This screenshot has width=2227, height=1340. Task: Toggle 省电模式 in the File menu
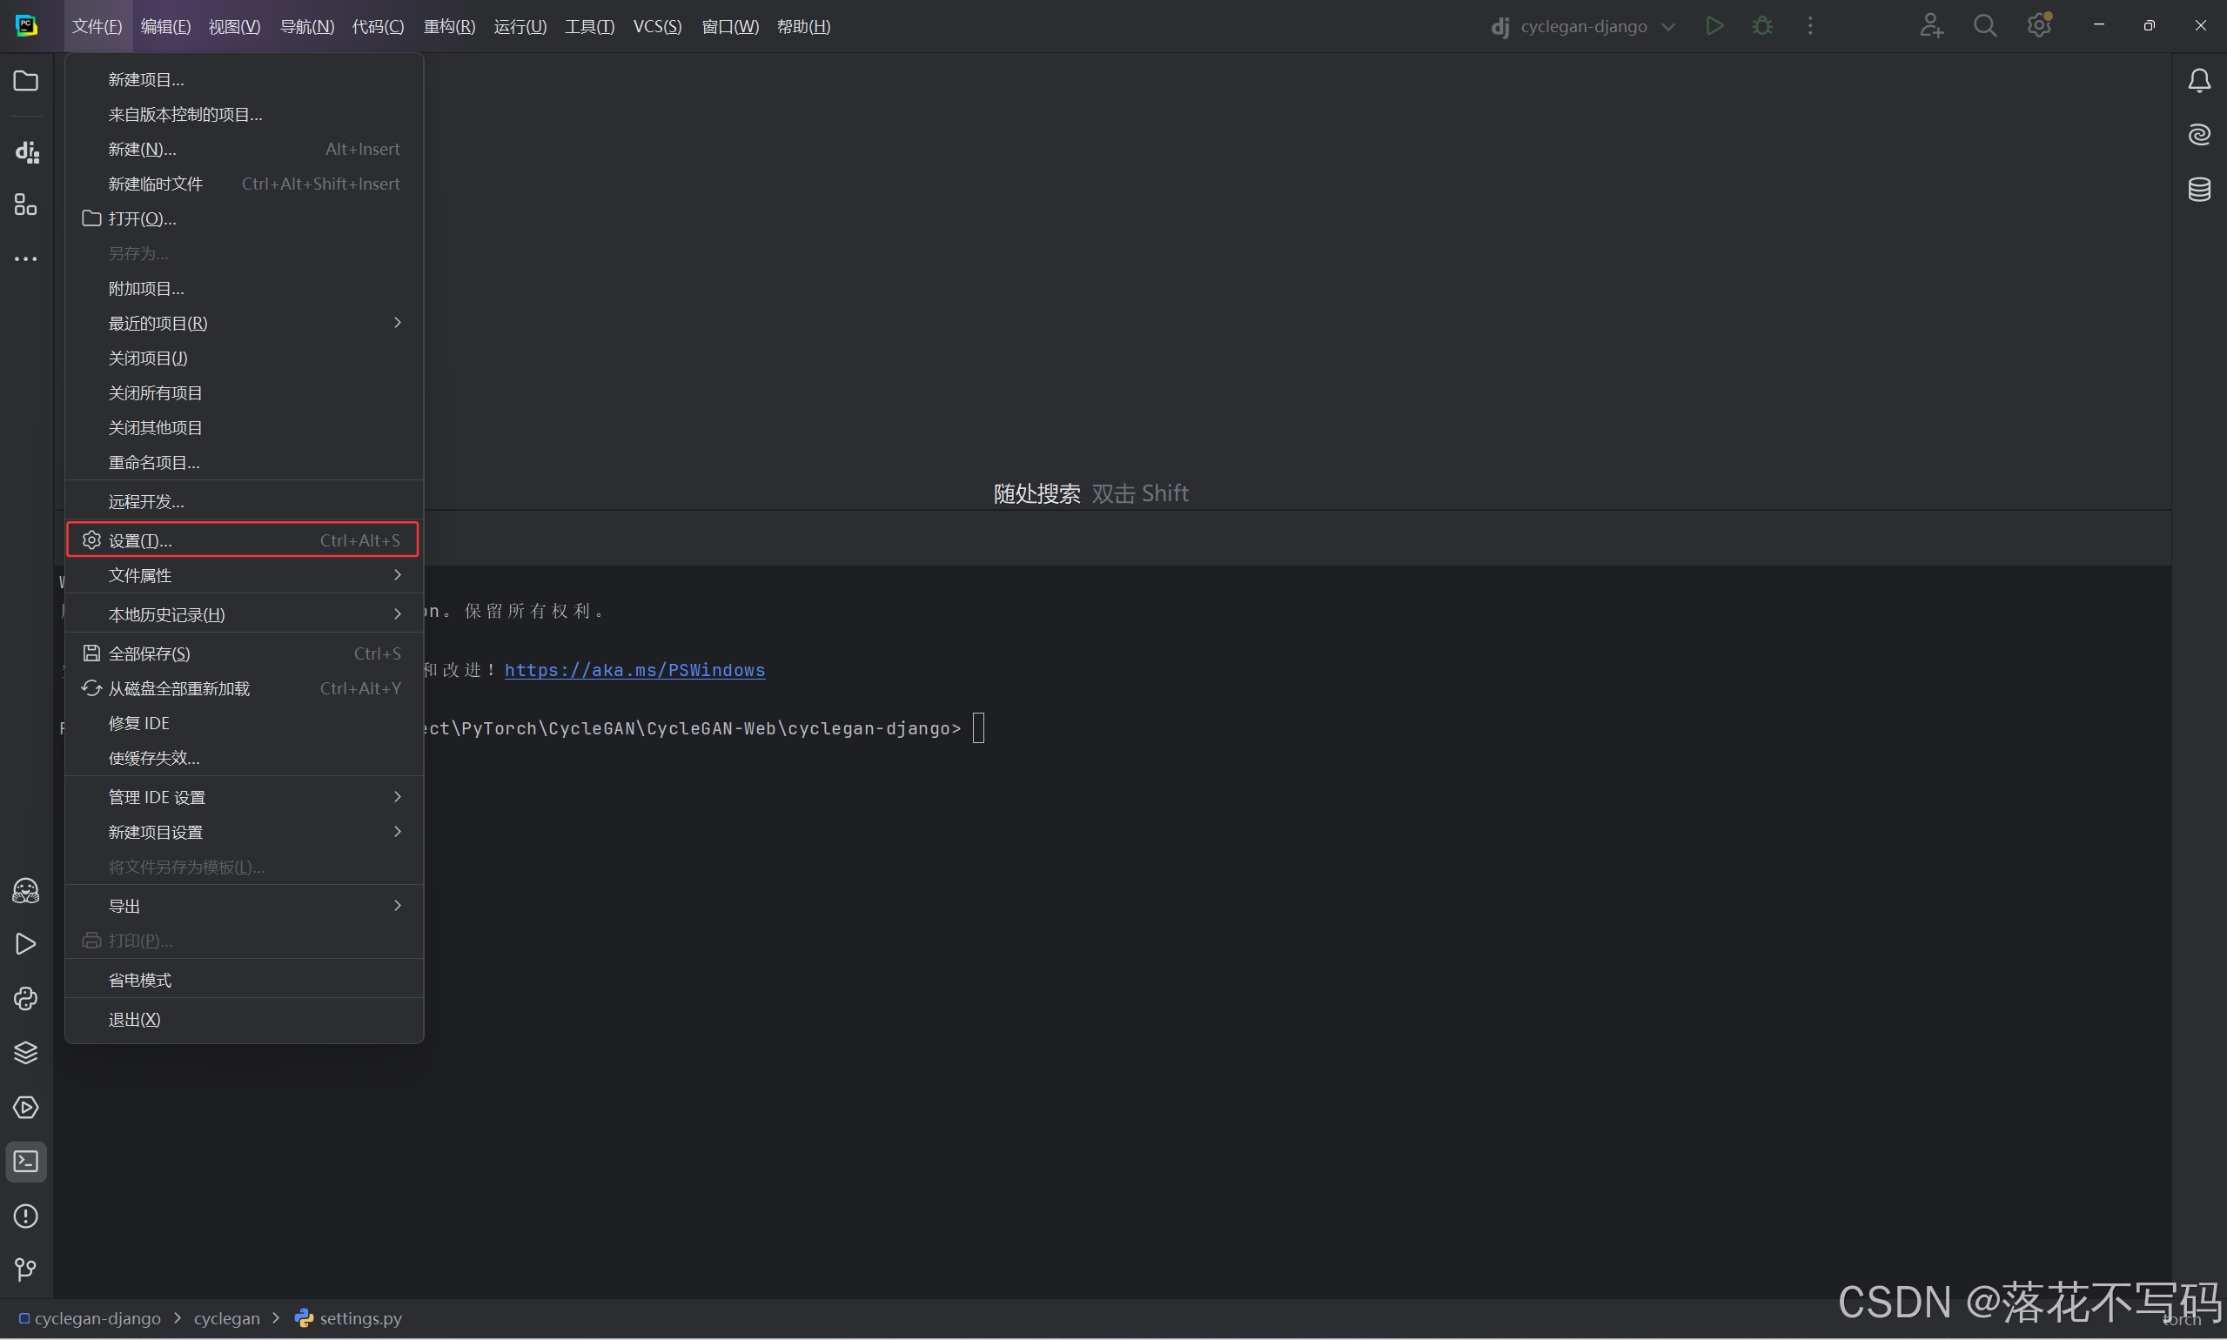pyautogui.click(x=140, y=980)
